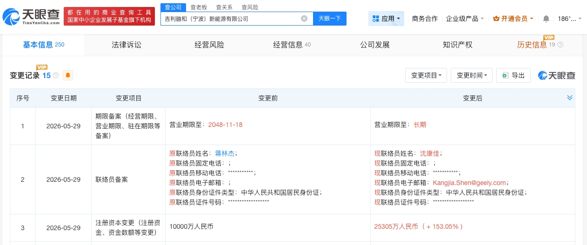
Task: Open the 开通会员 dropdown
Action: tap(513, 19)
